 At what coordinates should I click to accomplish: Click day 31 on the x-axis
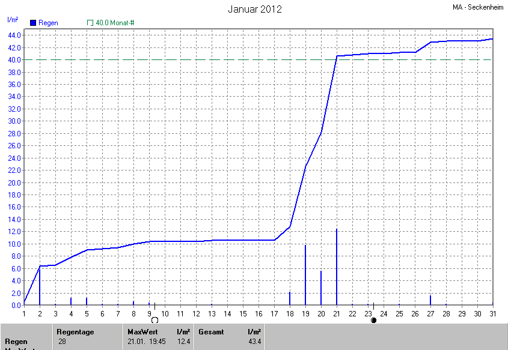click(493, 314)
